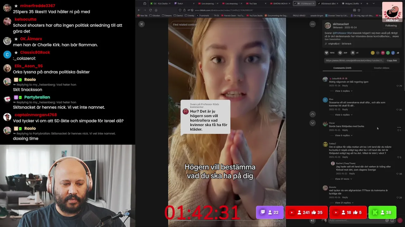Reply to Oscar's burka comment

tap(345, 130)
